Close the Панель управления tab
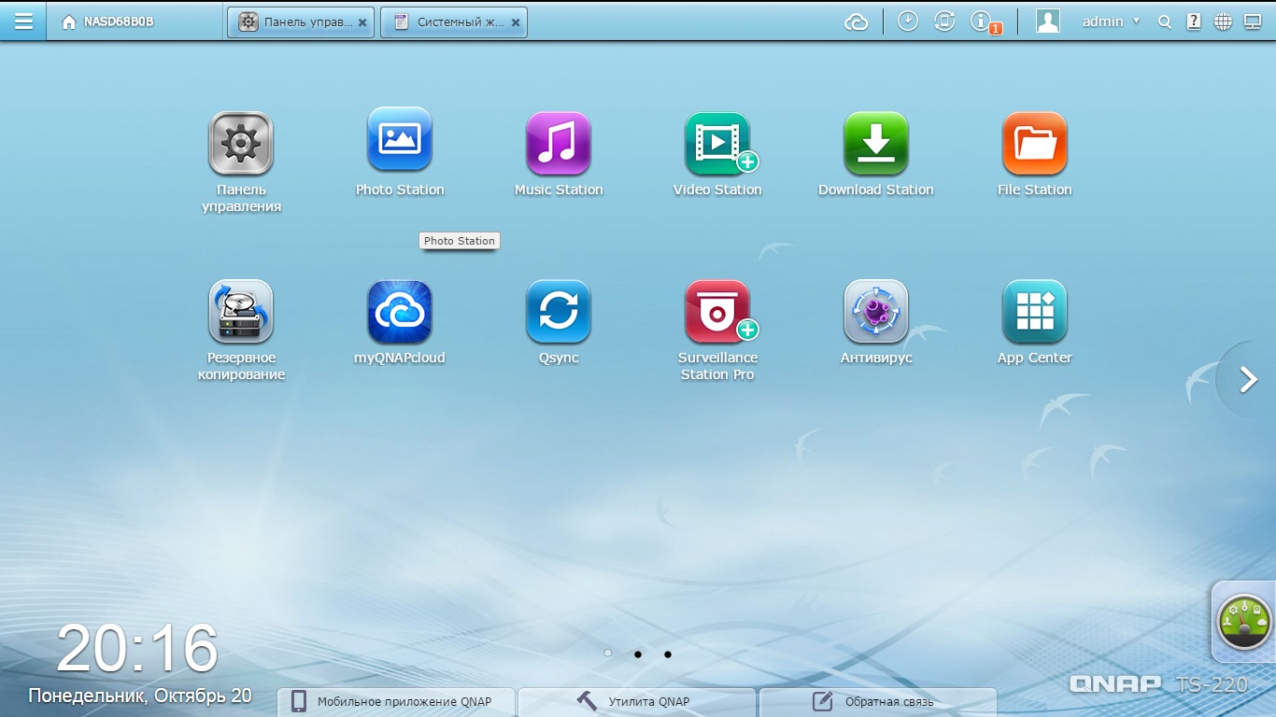1276x717 pixels. click(x=362, y=22)
